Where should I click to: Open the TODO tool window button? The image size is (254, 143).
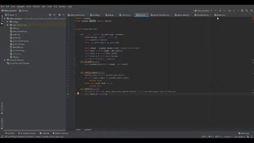coord(10,133)
